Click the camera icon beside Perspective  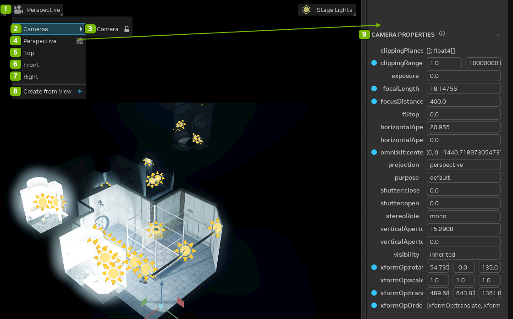[x=19, y=10]
